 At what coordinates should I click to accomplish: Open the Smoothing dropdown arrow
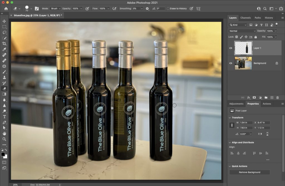coord(142,9)
